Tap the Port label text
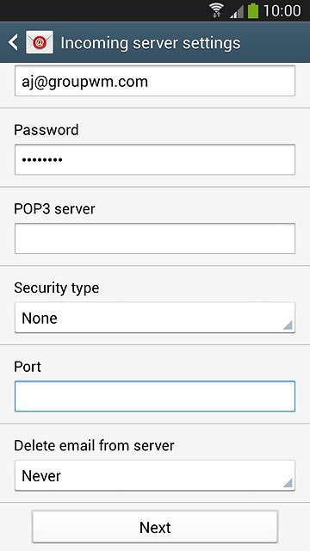This screenshot has height=551, width=310. click(28, 367)
